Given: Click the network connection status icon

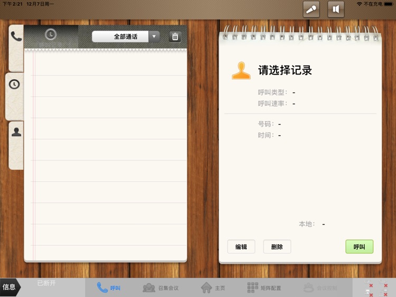Looking at the screenshot, I should coord(369,292).
